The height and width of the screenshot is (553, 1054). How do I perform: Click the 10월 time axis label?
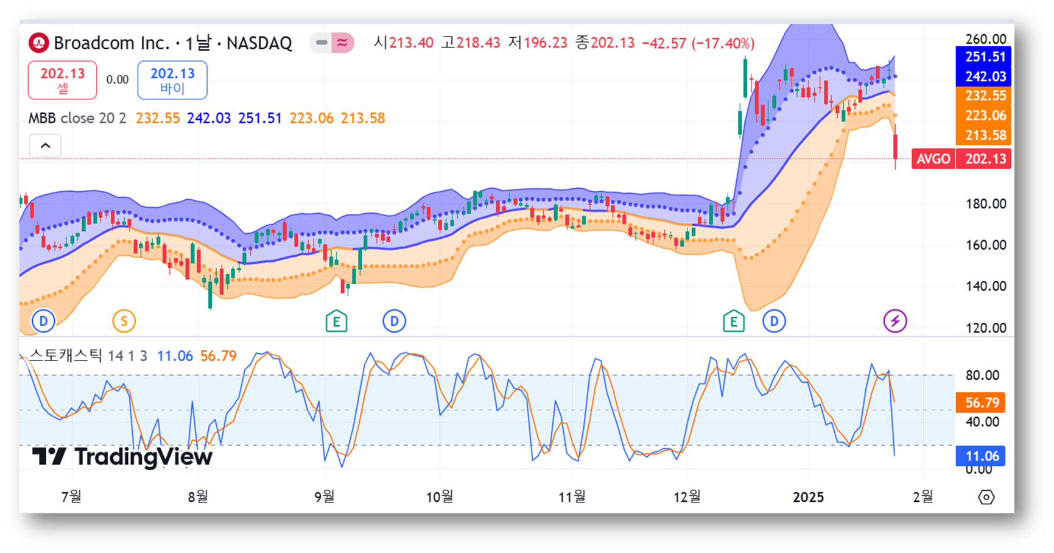click(x=440, y=497)
